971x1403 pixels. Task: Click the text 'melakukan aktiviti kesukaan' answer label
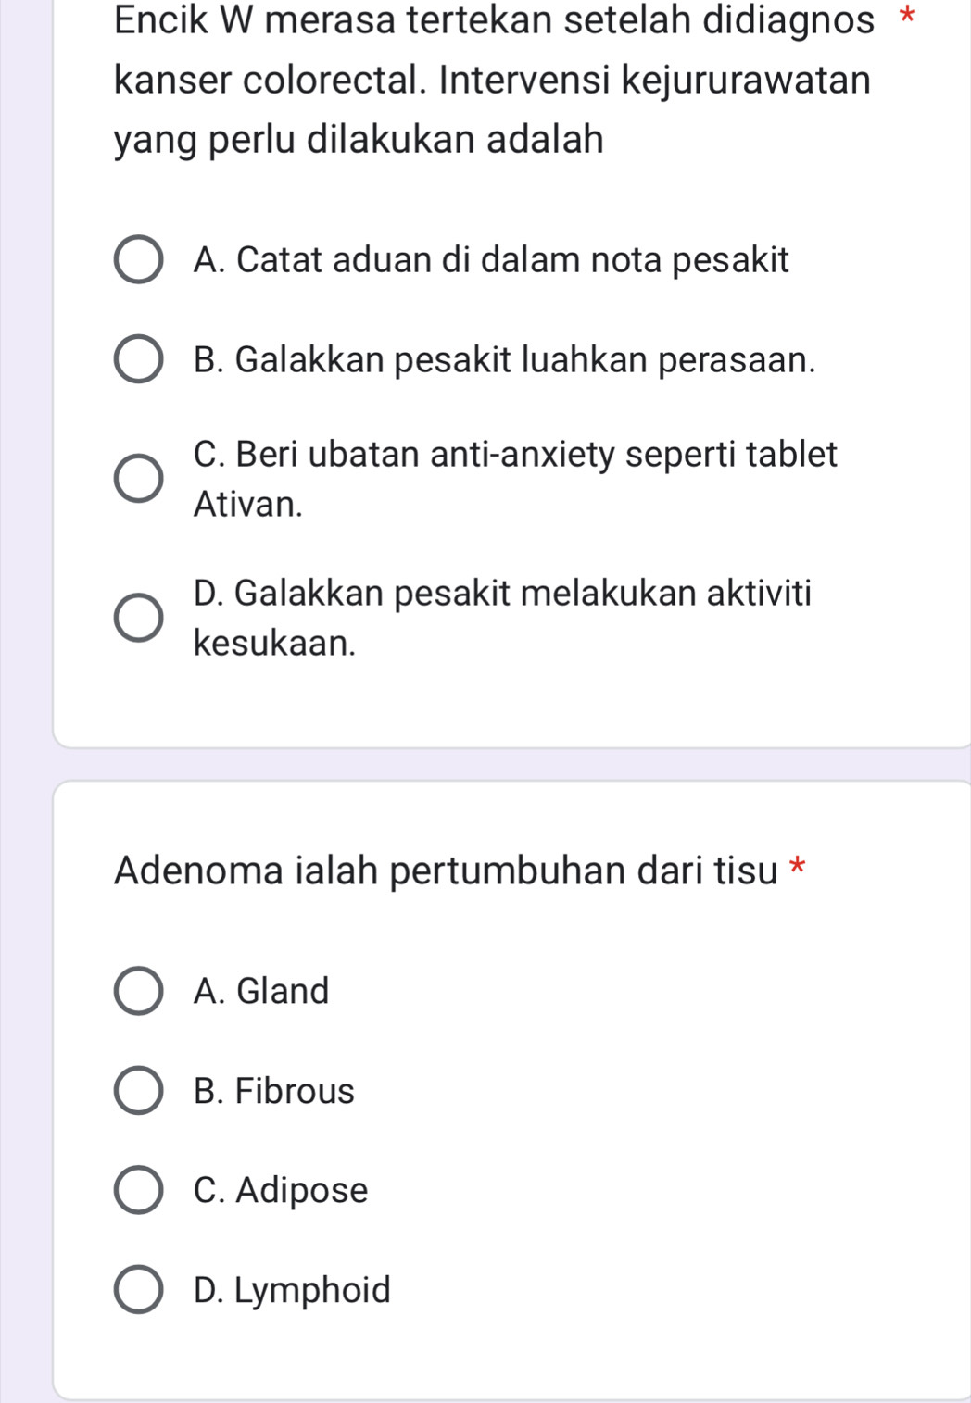click(x=502, y=618)
